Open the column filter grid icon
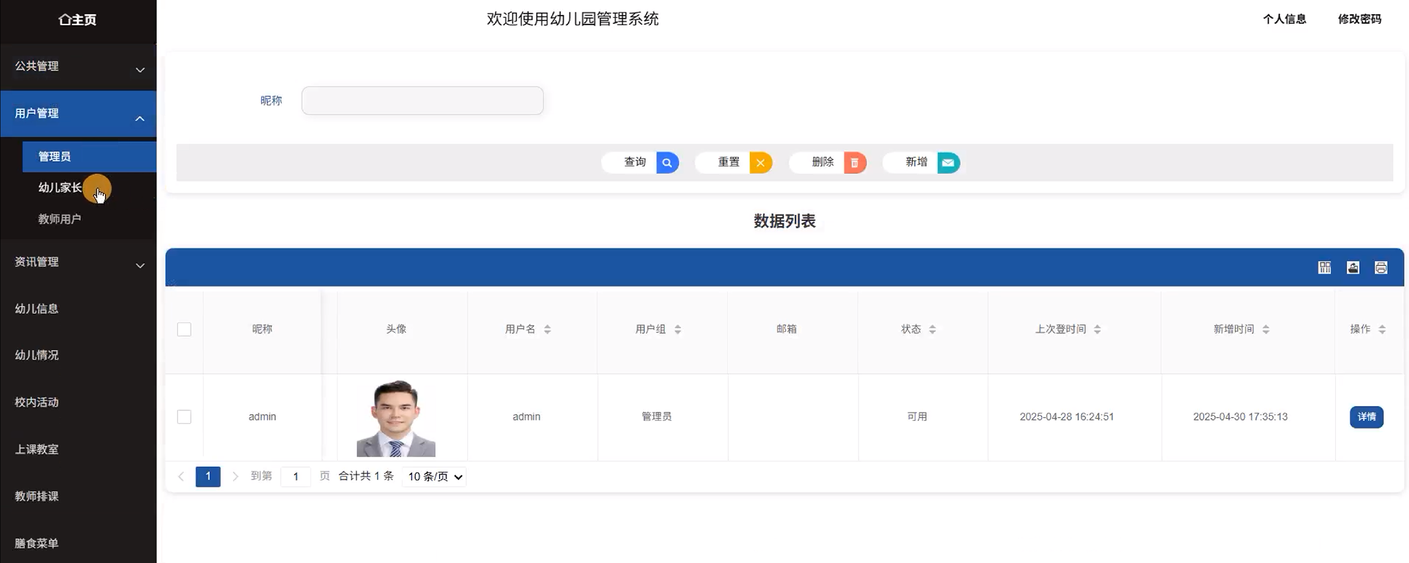The image size is (1409, 563). point(1324,267)
